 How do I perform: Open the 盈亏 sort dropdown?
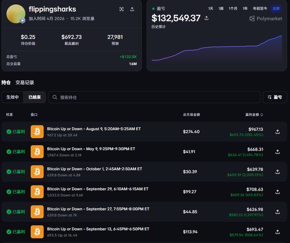(x=275, y=97)
